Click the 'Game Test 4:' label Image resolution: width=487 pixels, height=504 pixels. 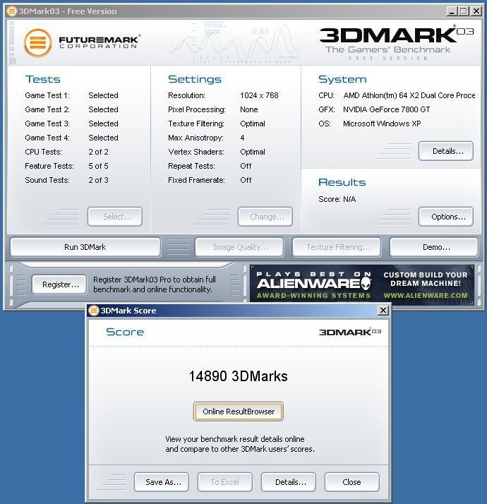tap(47, 138)
